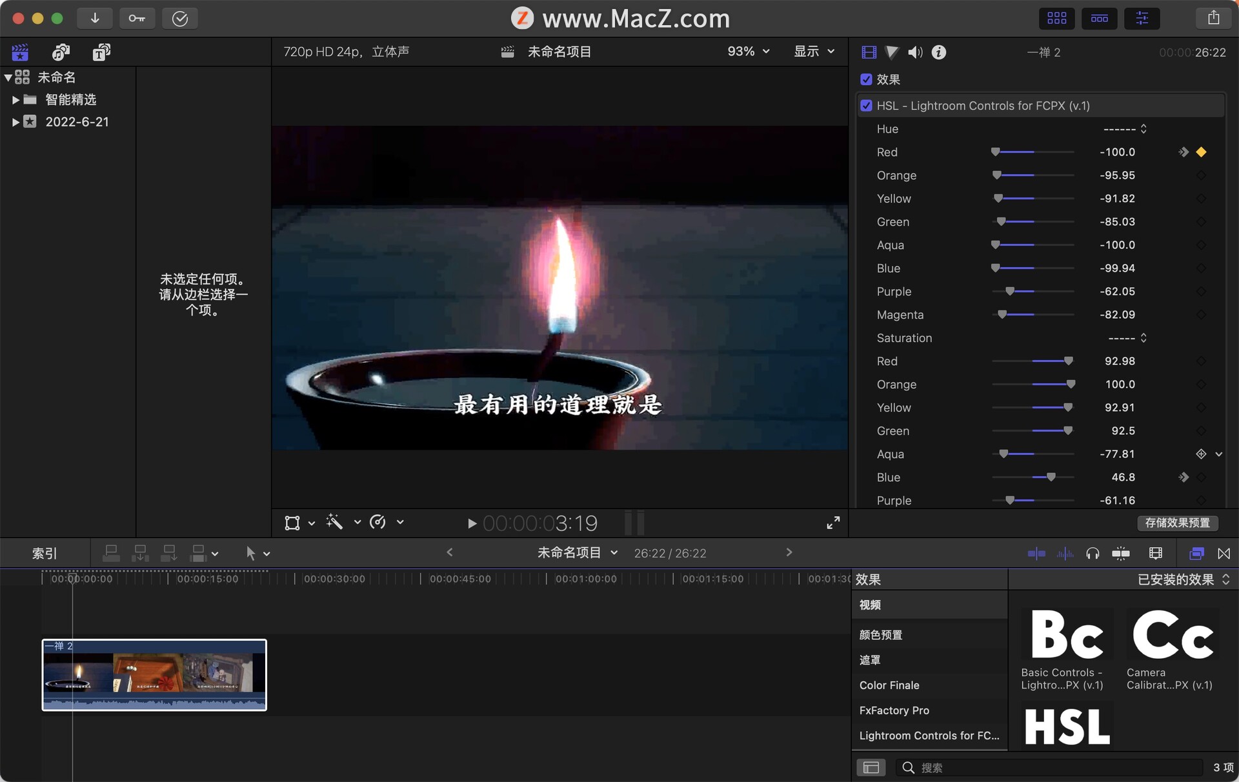Expand the 智能精选 folder
The width and height of the screenshot is (1239, 782).
[x=15, y=100]
